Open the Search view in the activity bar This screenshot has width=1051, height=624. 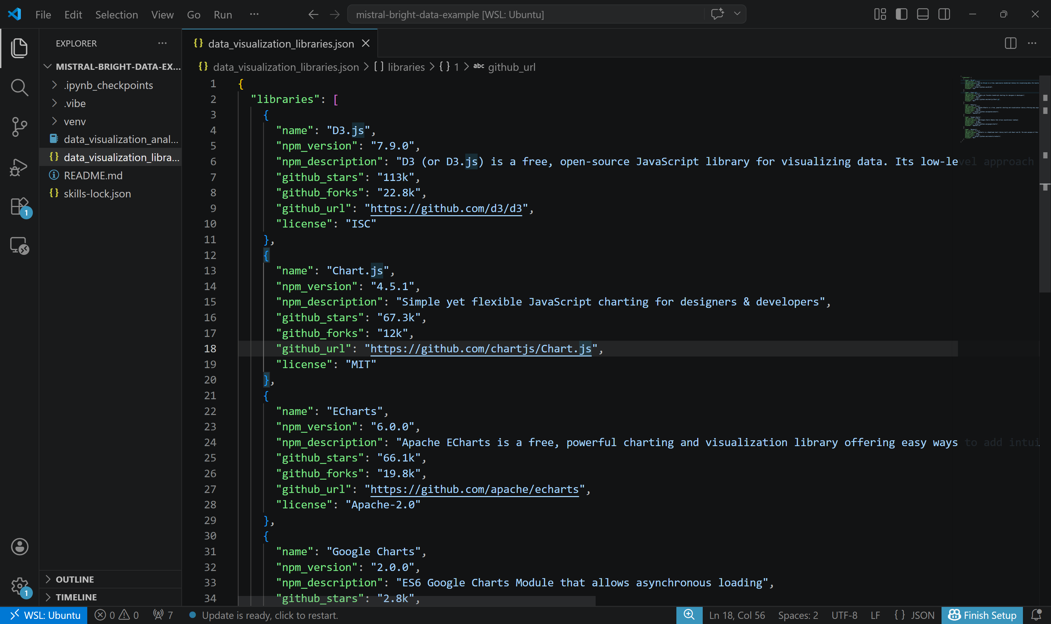[20, 88]
